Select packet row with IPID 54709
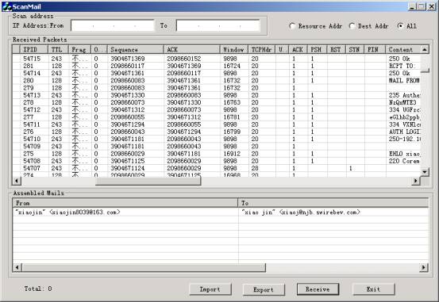 (x=217, y=147)
